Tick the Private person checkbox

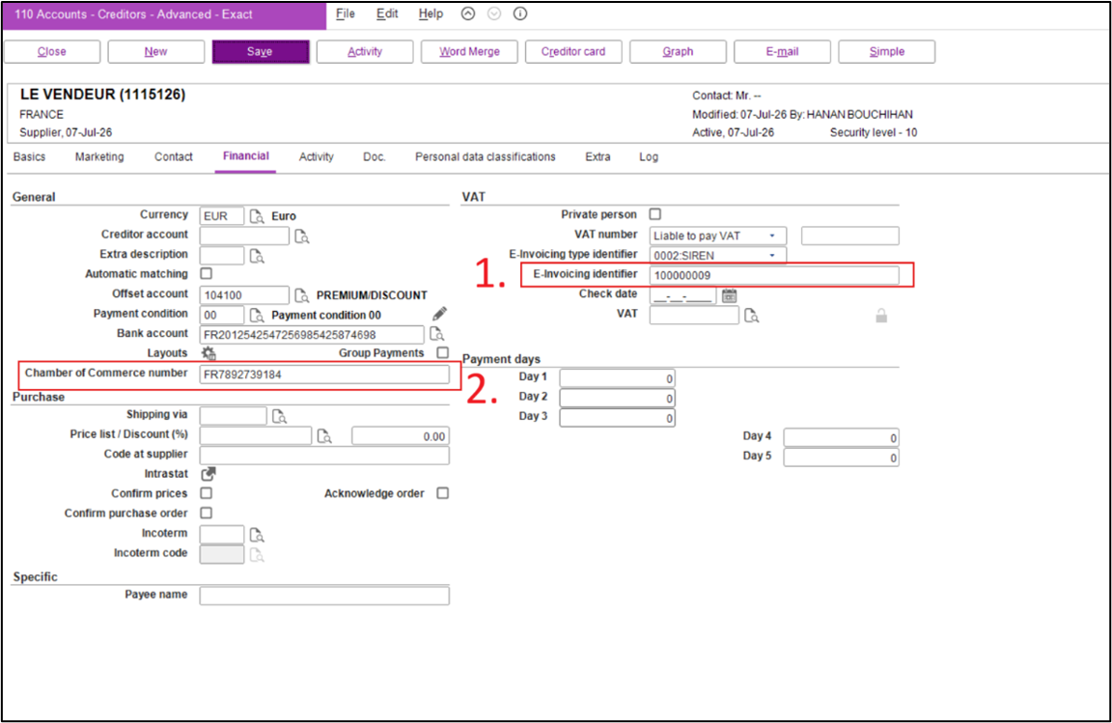[655, 214]
